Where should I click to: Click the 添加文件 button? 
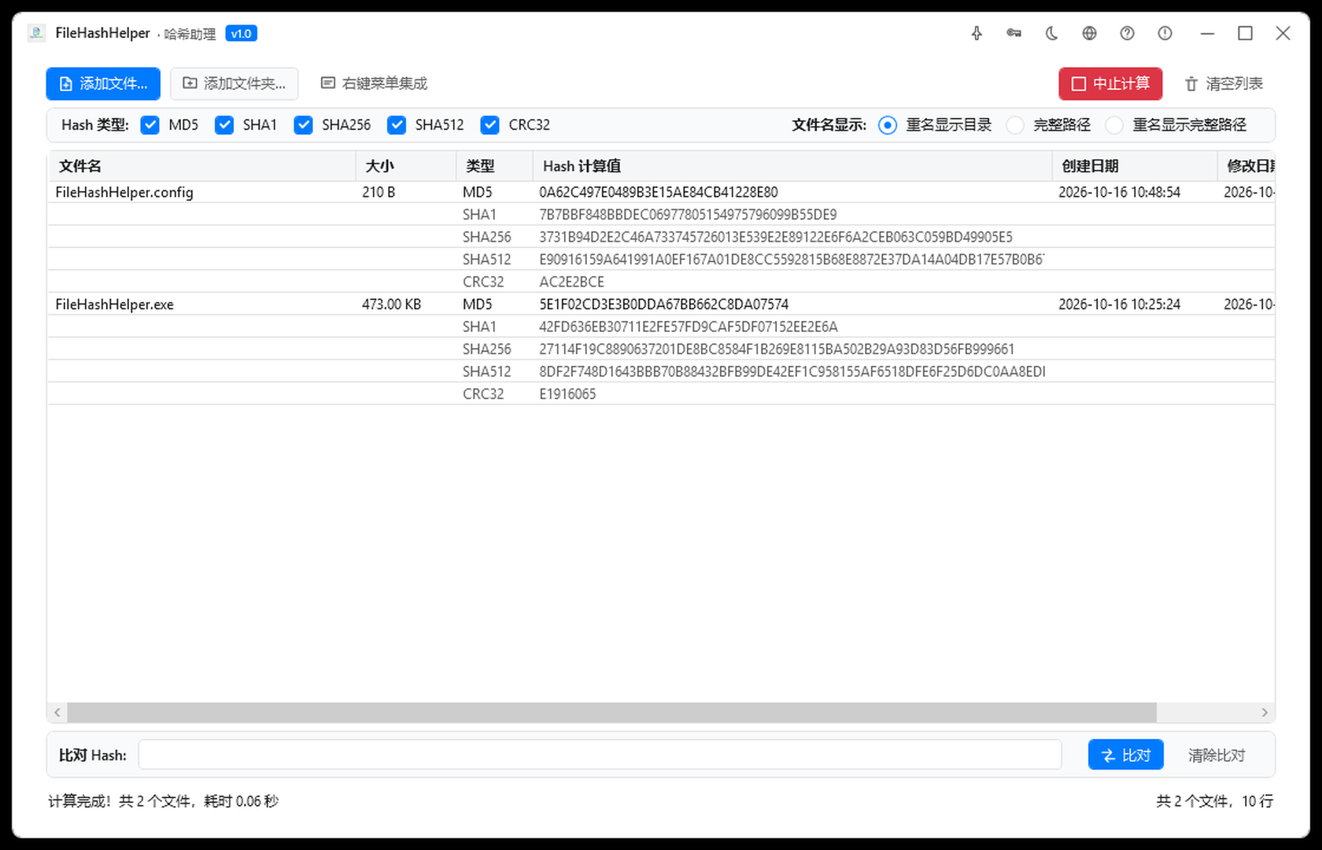(x=103, y=83)
